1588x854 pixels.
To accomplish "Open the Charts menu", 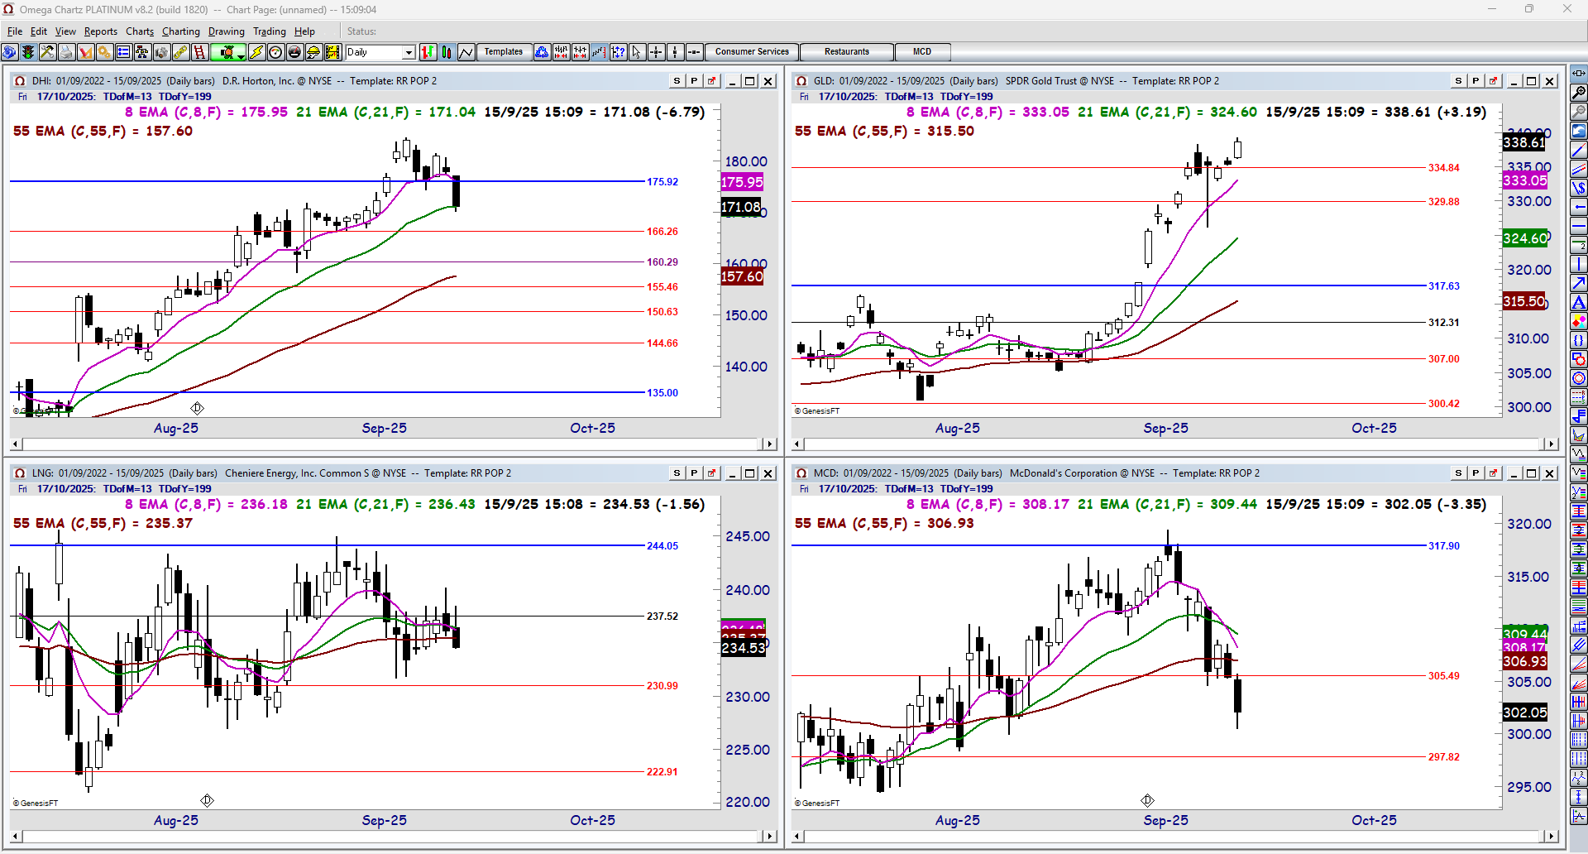I will coord(140,31).
